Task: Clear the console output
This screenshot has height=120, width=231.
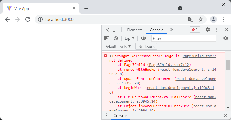Action: pos(116,38)
